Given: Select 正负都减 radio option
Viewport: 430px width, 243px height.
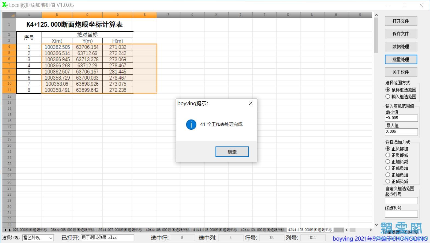Looking at the screenshot, I should pyautogui.click(x=397, y=155).
